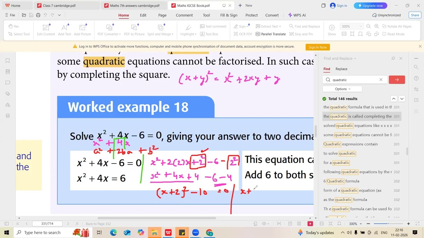Open the thumbnail panel in left sidebar
Image resolution: width=424 pixels, height=238 pixels.
point(8,71)
